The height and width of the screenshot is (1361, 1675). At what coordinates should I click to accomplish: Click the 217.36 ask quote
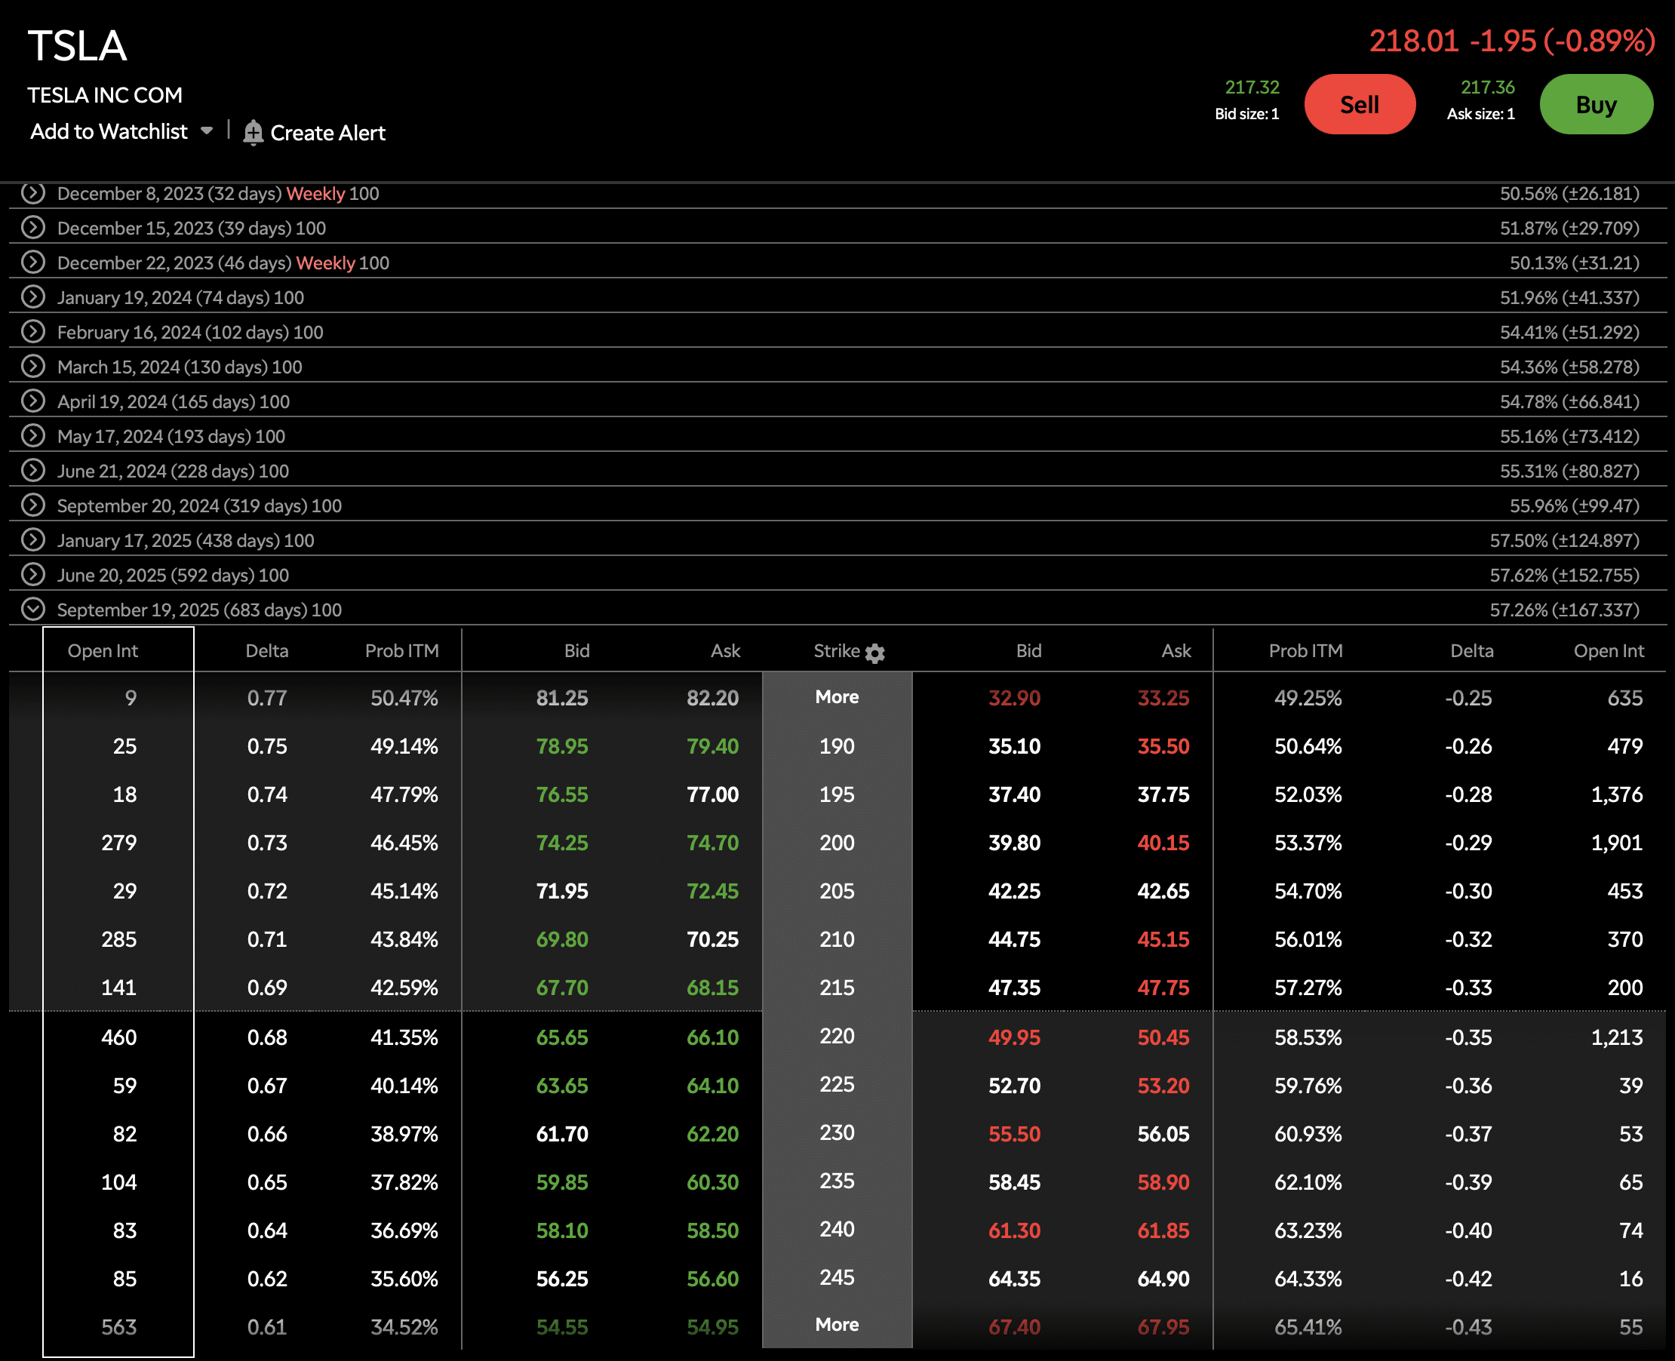[x=1487, y=87]
